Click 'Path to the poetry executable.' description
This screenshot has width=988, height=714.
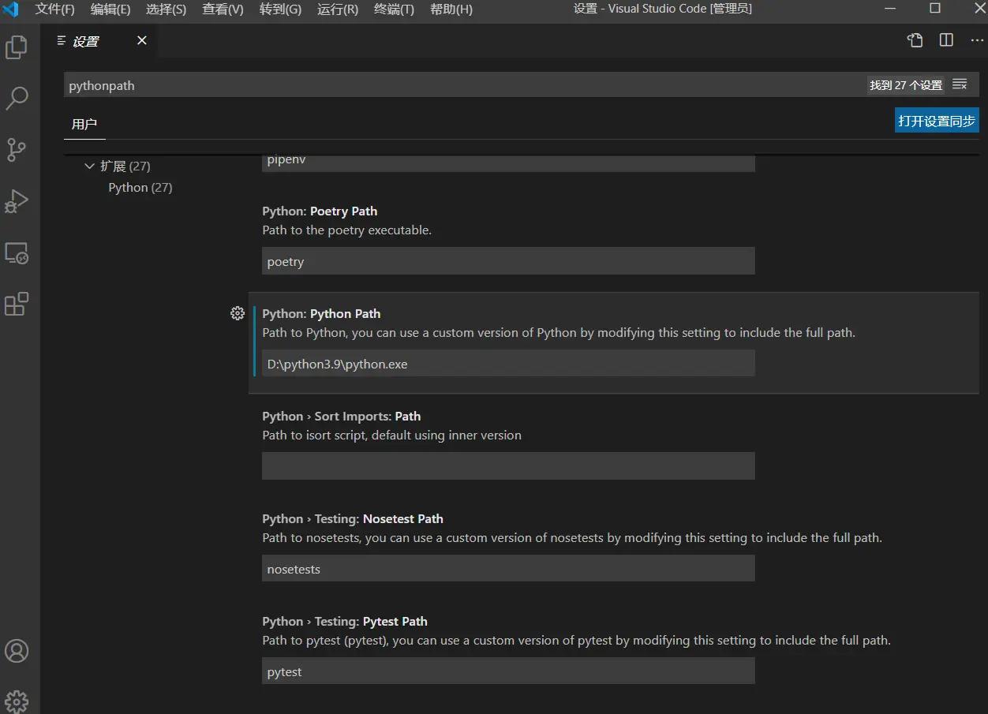pyautogui.click(x=346, y=230)
